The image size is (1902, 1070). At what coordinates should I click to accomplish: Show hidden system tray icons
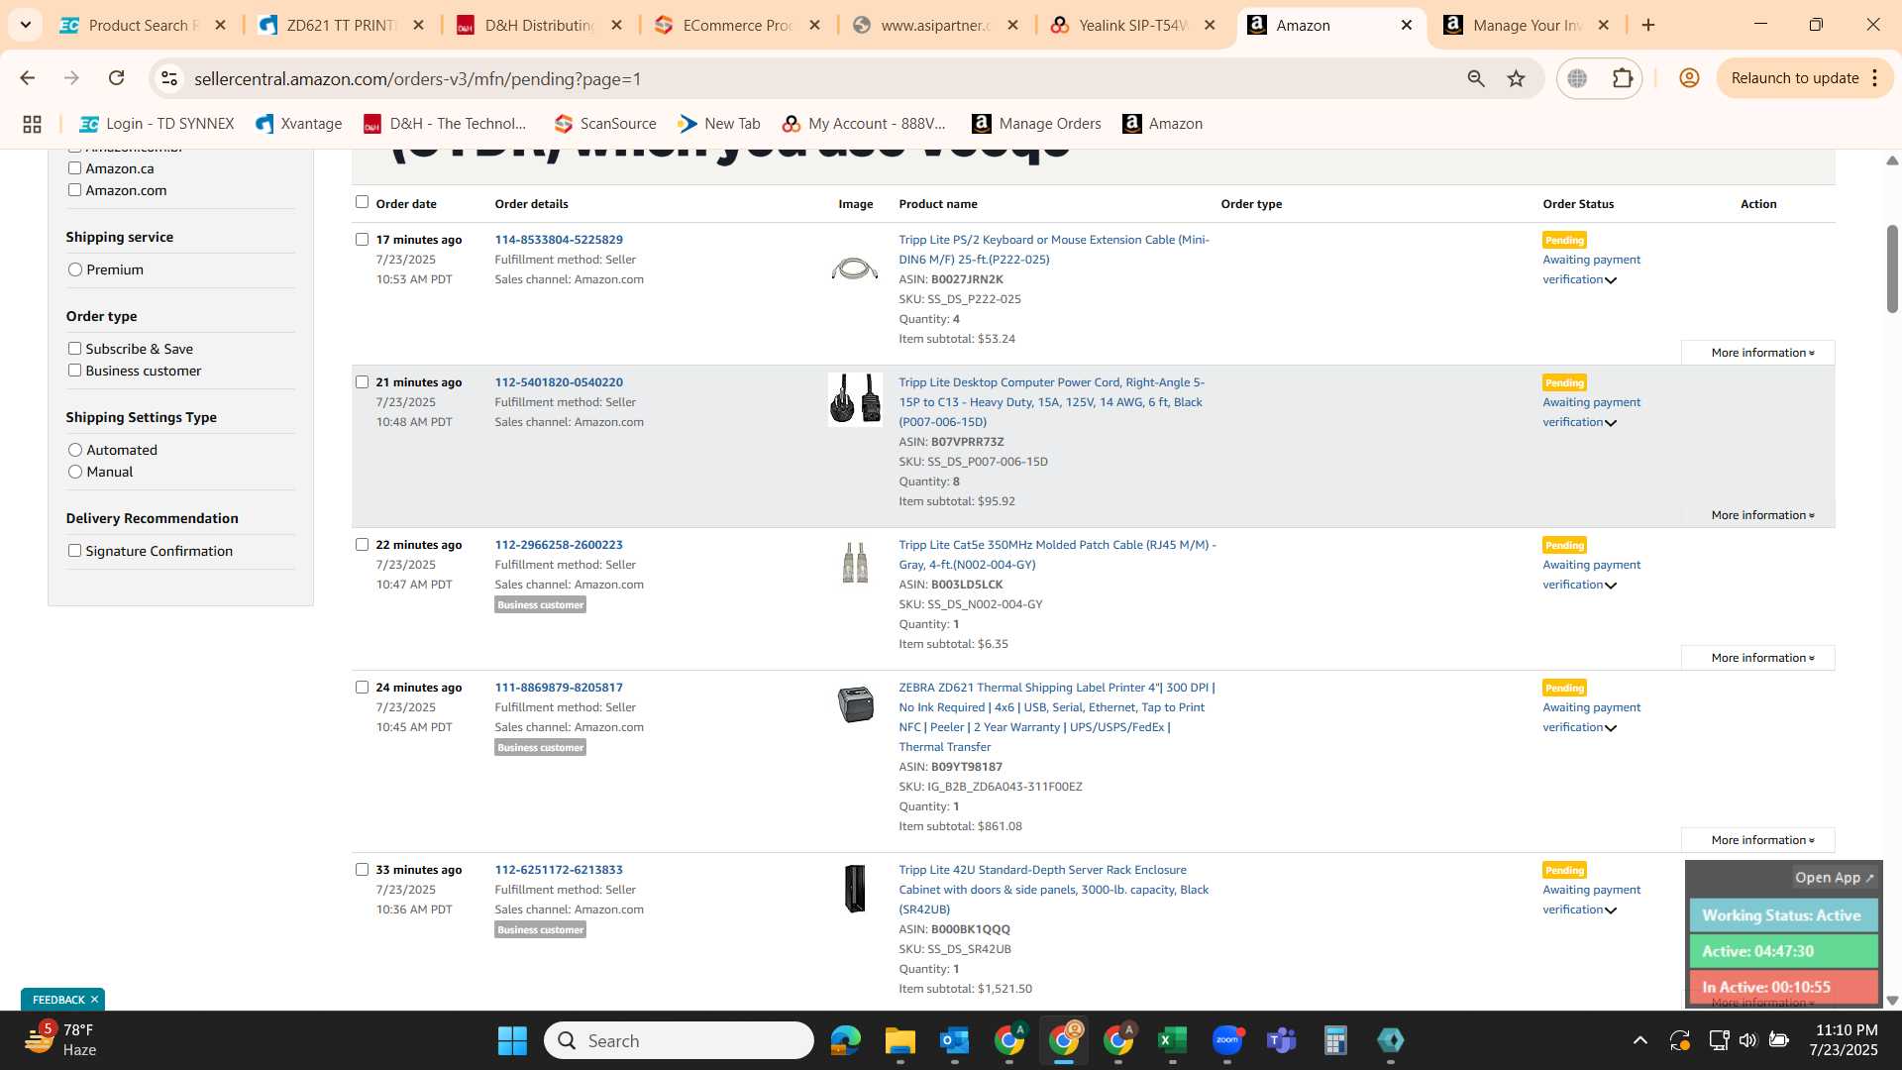1639,1040
